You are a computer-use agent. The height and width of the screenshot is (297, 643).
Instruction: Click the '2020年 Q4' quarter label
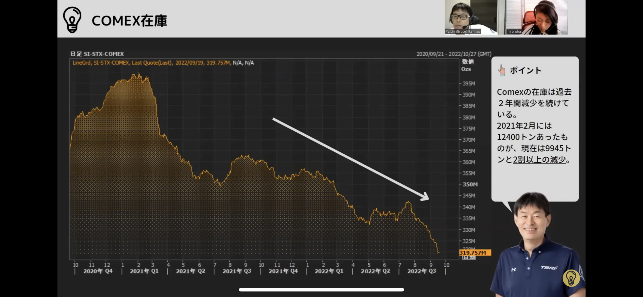(98, 271)
